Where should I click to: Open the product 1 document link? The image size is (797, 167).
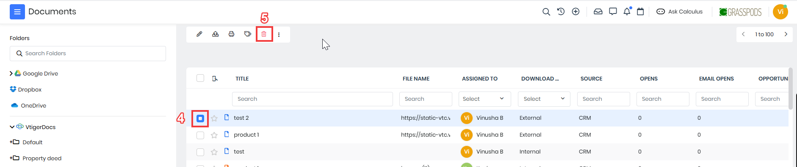[246, 135]
